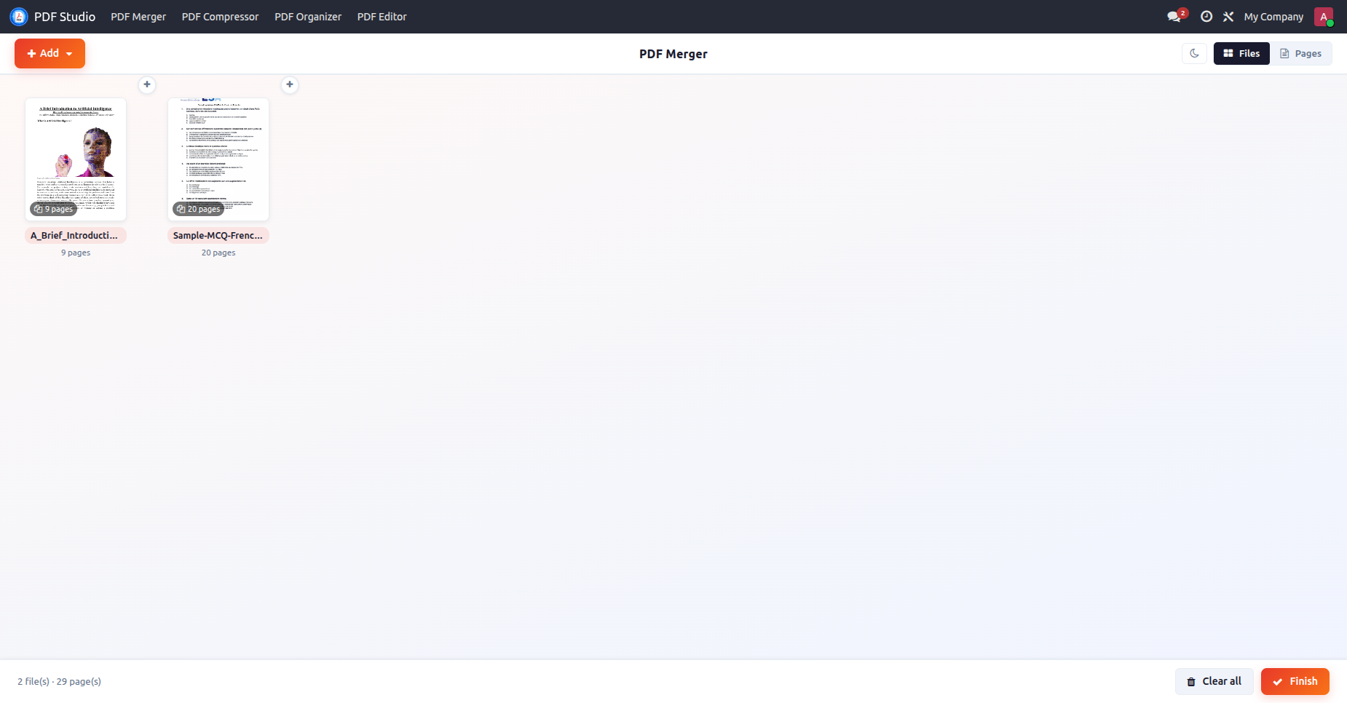Click the 20 pages badge on second thumbnail
The height and width of the screenshot is (703, 1347).
[x=199, y=209]
